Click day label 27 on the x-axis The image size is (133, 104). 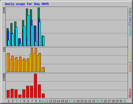[109, 101]
